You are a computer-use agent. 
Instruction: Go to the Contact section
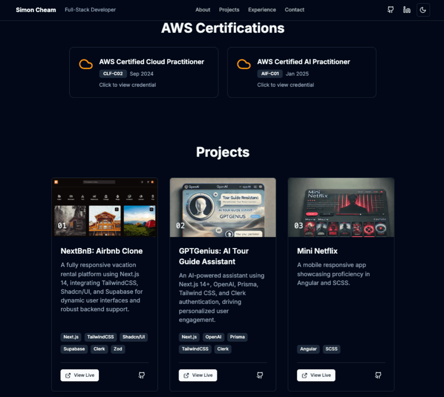[x=294, y=9]
